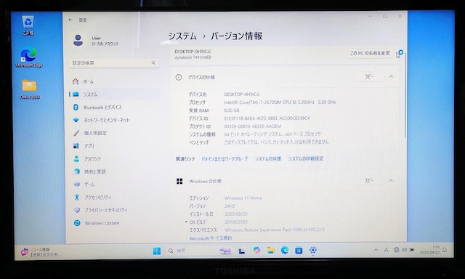
Task: Open ホーム in the Settings sidebar
Action: (114, 81)
